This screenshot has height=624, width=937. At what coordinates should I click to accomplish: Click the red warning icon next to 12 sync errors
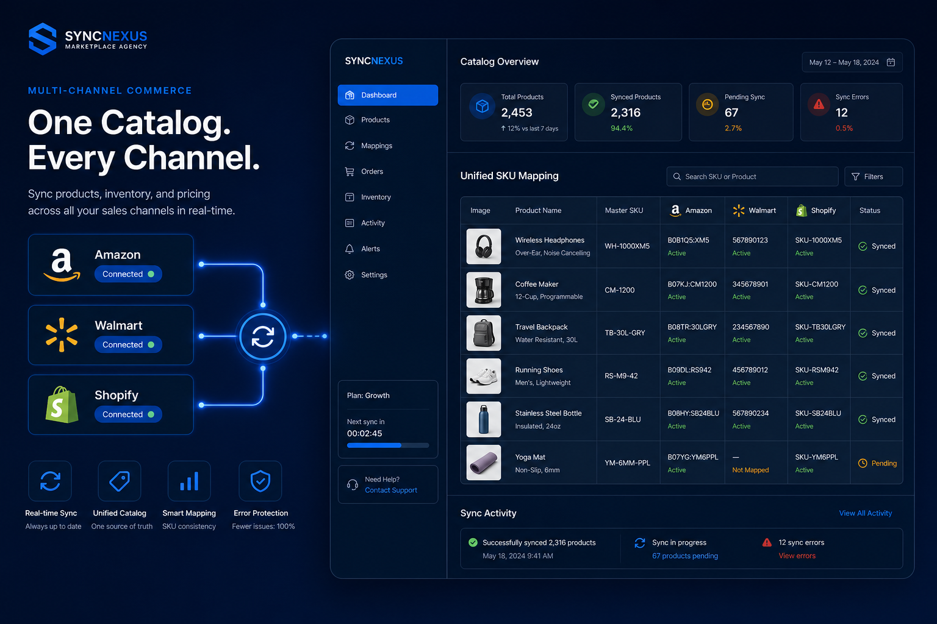pos(767,542)
